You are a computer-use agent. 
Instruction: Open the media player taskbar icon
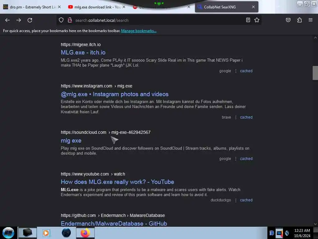pyautogui.click(x=46, y=233)
